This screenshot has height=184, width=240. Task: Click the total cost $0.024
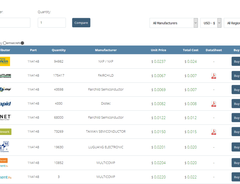click(191, 62)
